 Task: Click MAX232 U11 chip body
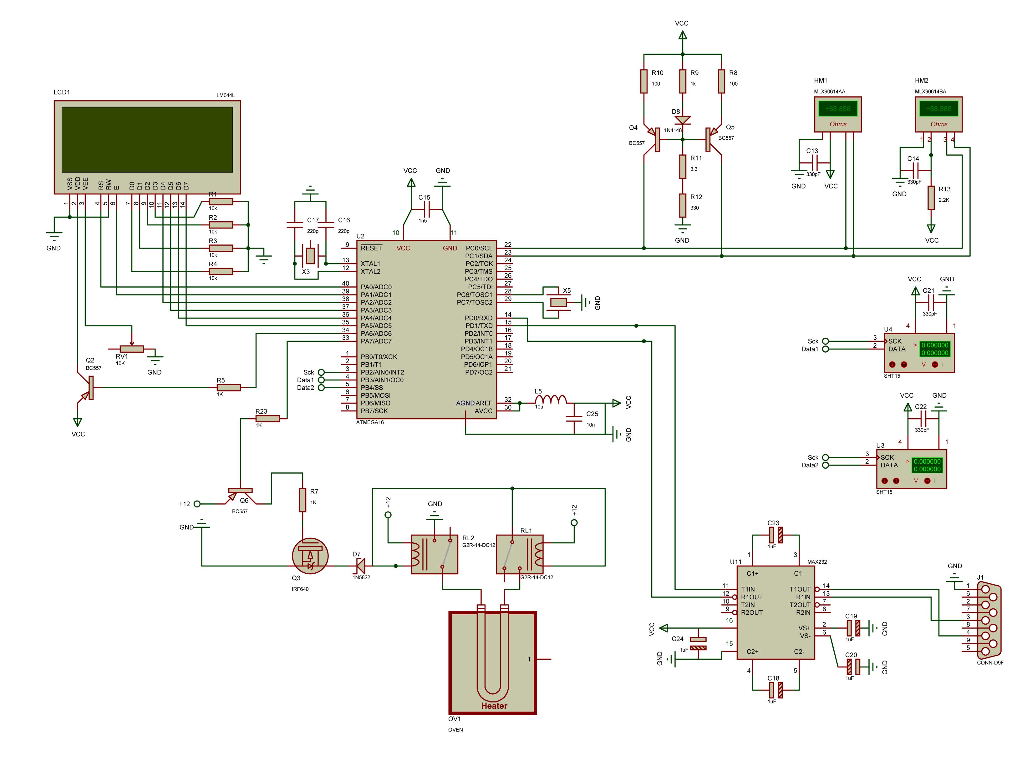tap(775, 612)
